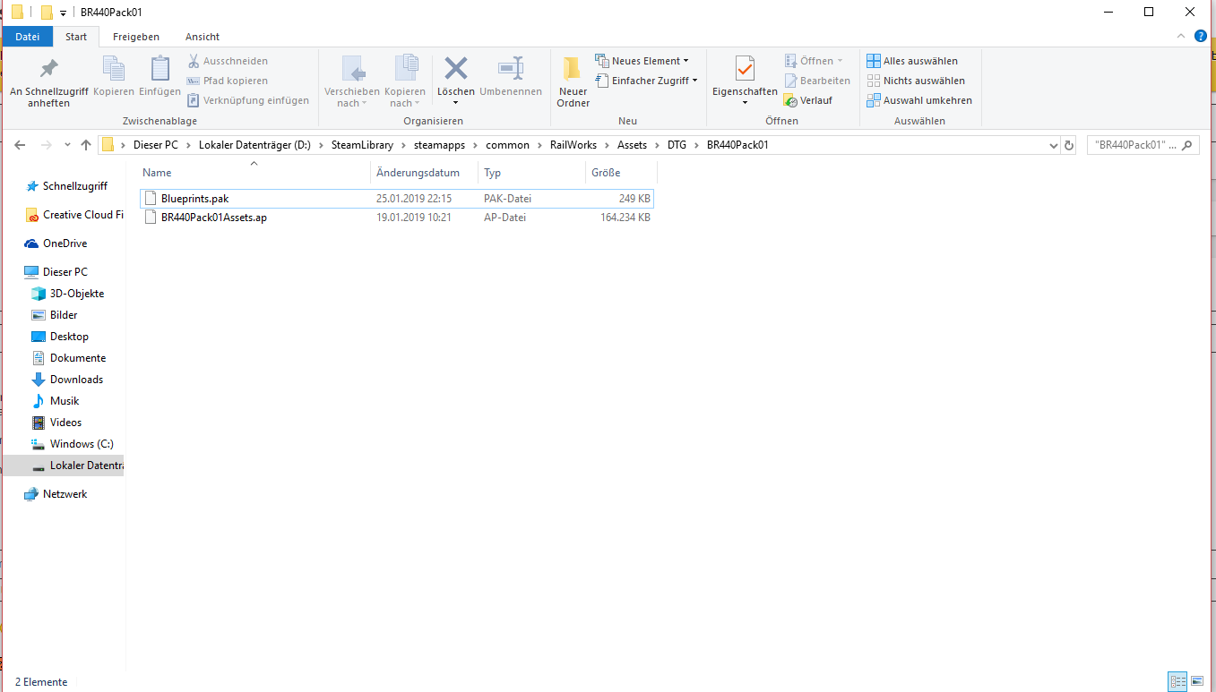Click Pfad kopieren button
This screenshot has width=1216, height=692.
[229, 81]
